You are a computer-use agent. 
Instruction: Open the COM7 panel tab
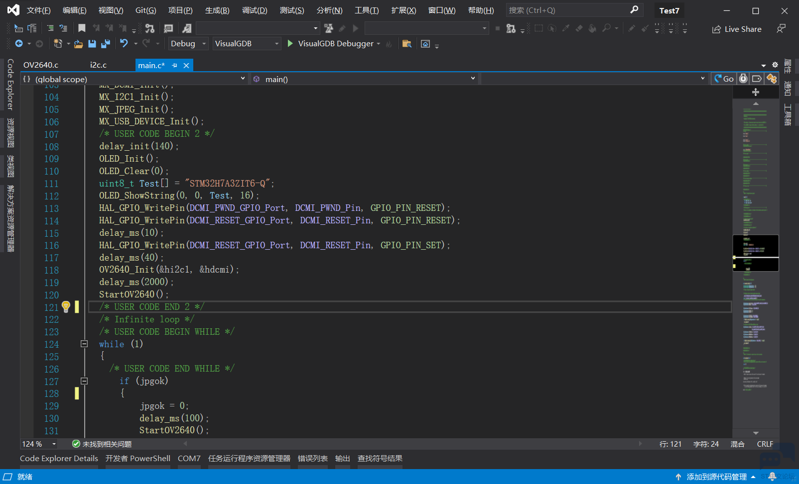point(189,458)
